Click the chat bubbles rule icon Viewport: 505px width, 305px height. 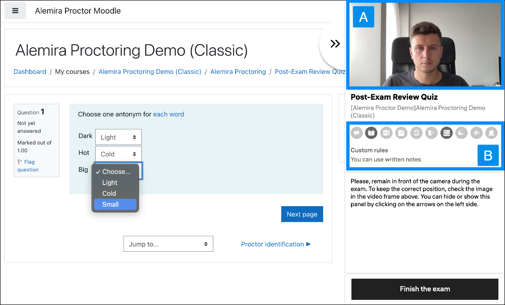[x=461, y=133]
